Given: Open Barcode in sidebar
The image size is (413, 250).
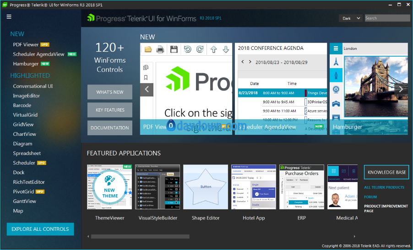Looking at the screenshot, I should [22, 106].
